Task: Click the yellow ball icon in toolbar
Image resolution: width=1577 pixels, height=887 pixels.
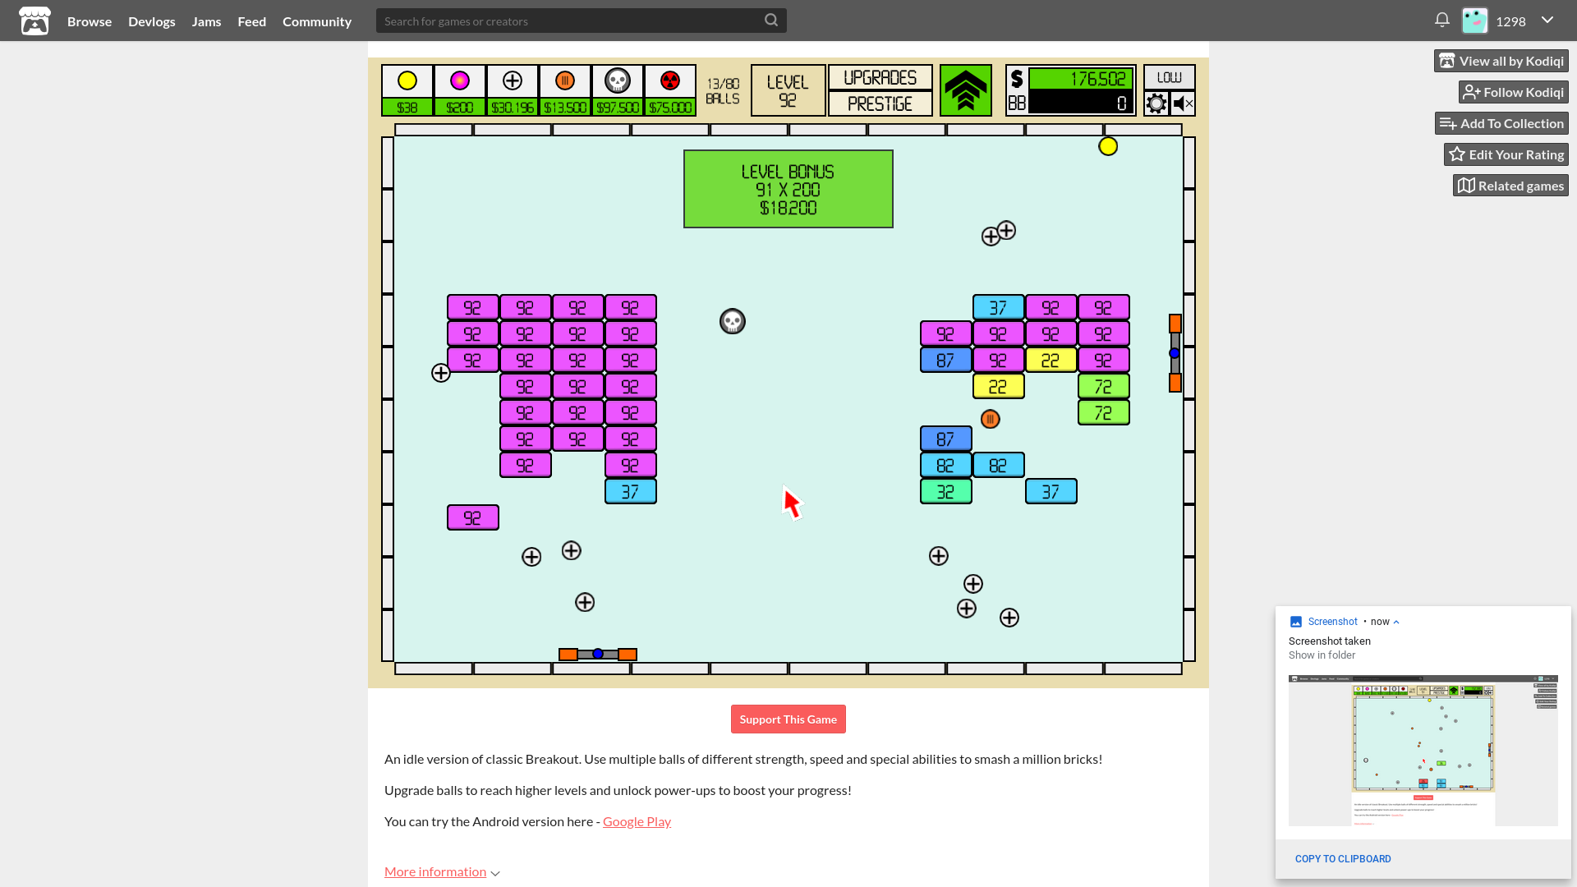Action: [x=407, y=80]
